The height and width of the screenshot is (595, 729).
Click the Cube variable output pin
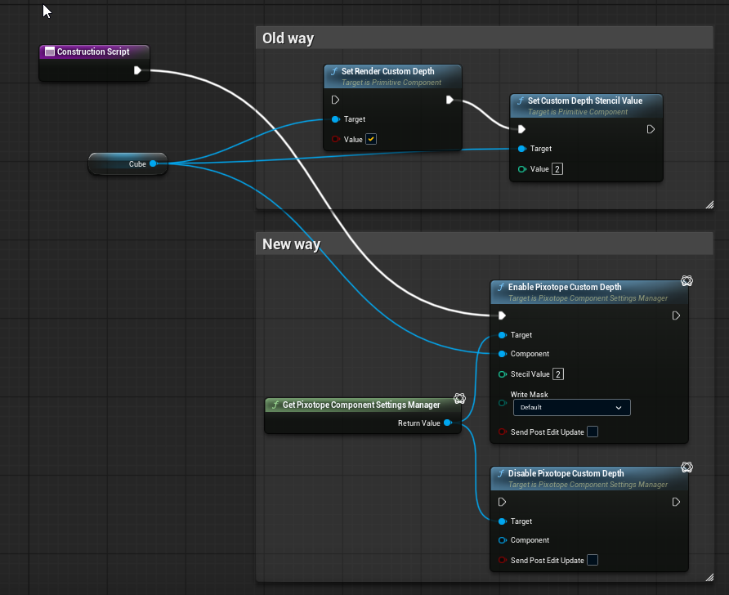click(153, 163)
